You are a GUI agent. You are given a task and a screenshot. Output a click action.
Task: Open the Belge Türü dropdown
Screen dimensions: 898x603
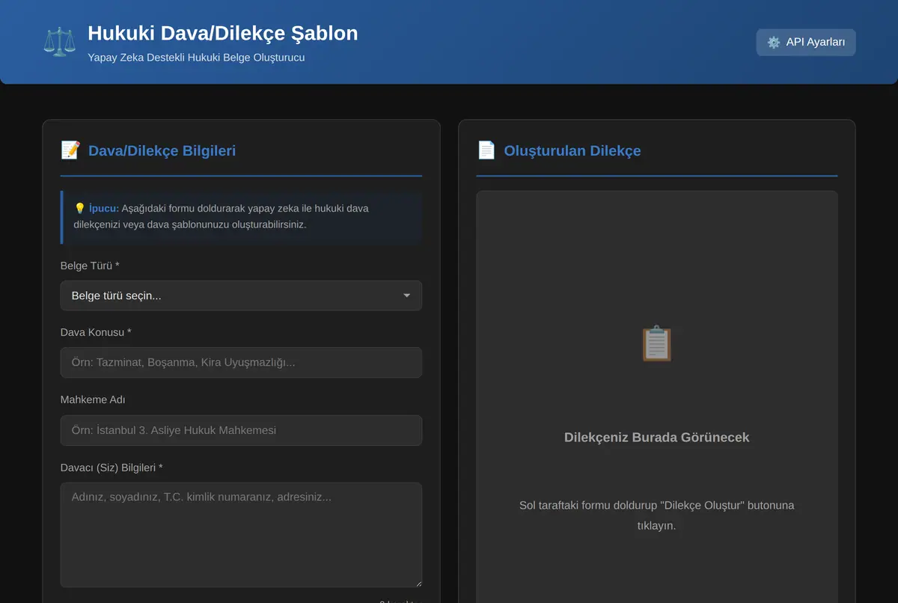241,296
